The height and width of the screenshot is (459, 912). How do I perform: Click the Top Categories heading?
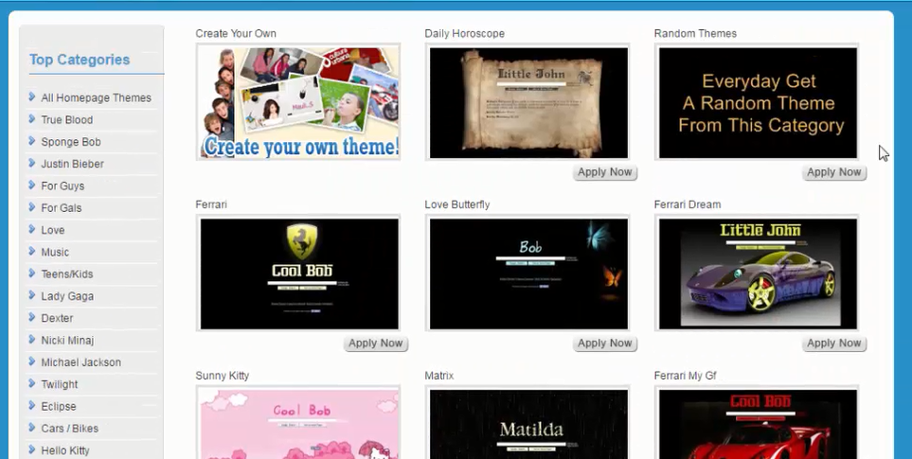pyautogui.click(x=80, y=60)
